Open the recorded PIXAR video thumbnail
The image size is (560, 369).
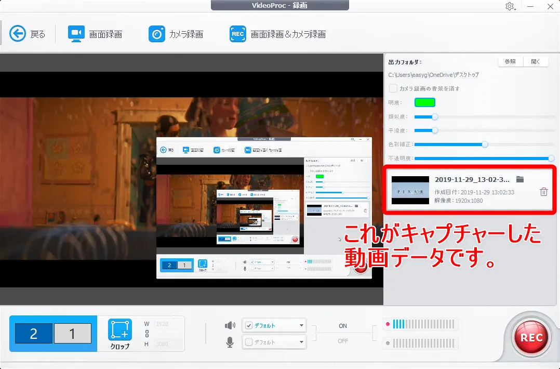(410, 190)
